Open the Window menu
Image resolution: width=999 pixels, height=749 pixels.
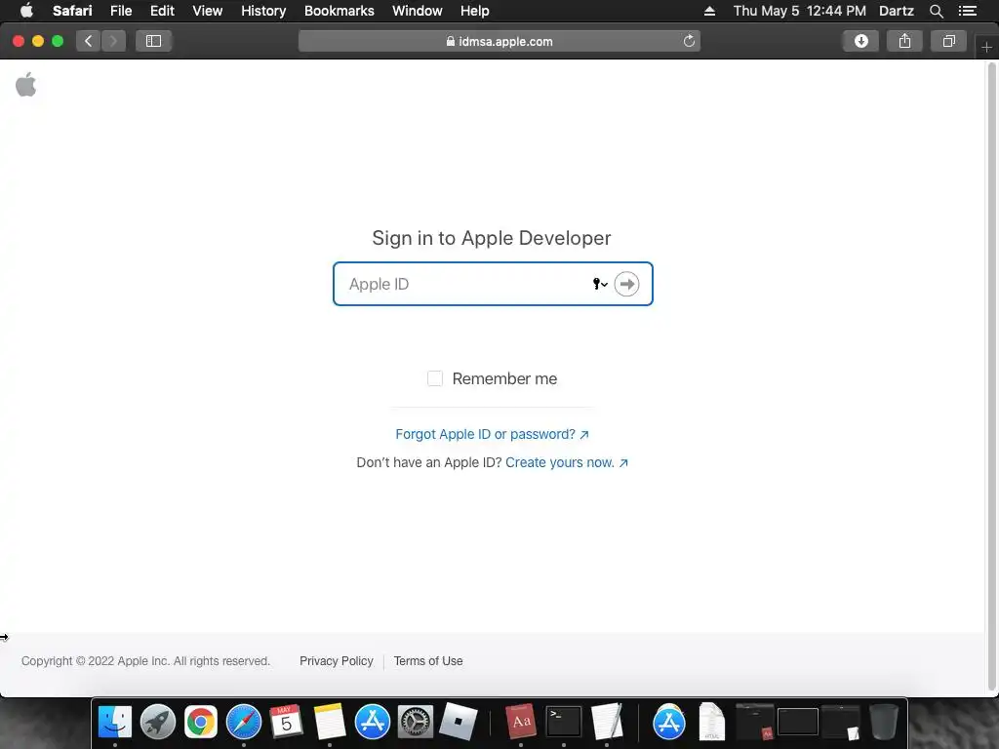click(418, 11)
